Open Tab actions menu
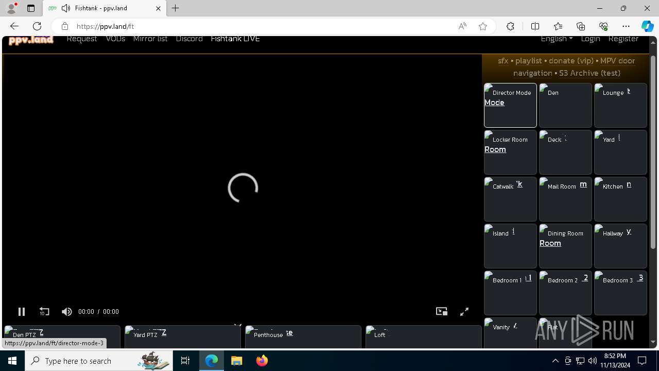This screenshot has height=371, width=659. pos(31,8)
